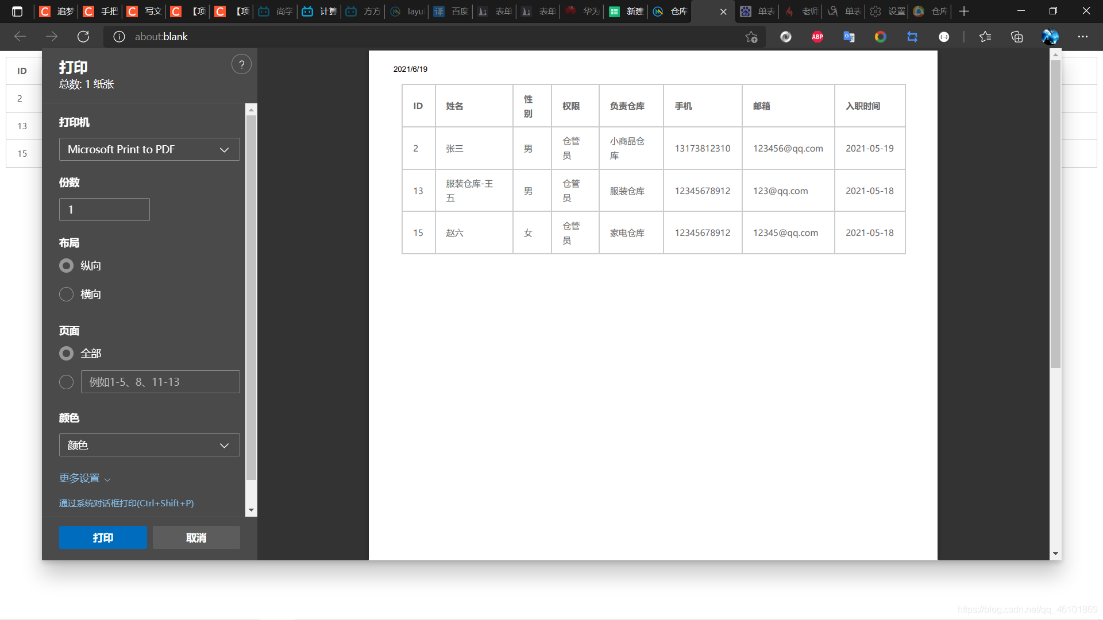Click the 份数 copies input field
The height and width of the screenshot is (620, 1103).
pos(104,209)
